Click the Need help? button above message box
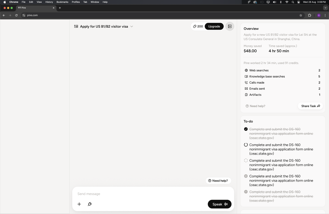329x214 pixels. [218, 181]
